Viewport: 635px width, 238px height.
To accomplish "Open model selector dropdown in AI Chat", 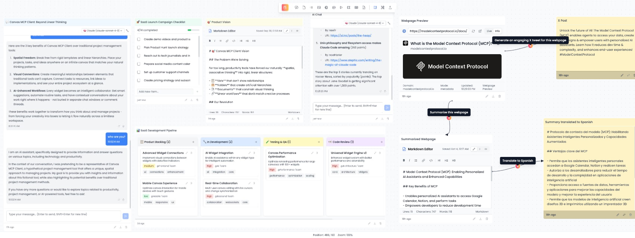I will point(365,23).
